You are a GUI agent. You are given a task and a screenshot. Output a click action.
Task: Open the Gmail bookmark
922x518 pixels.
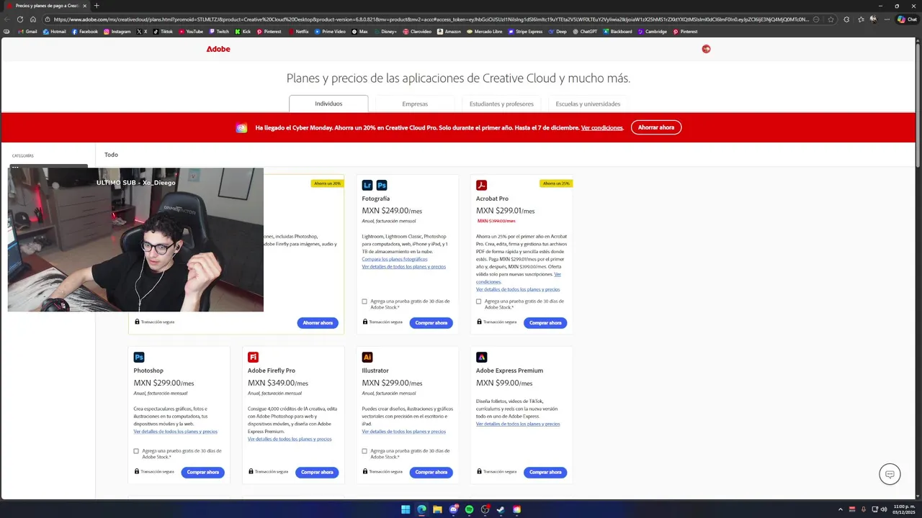[28, 32]
